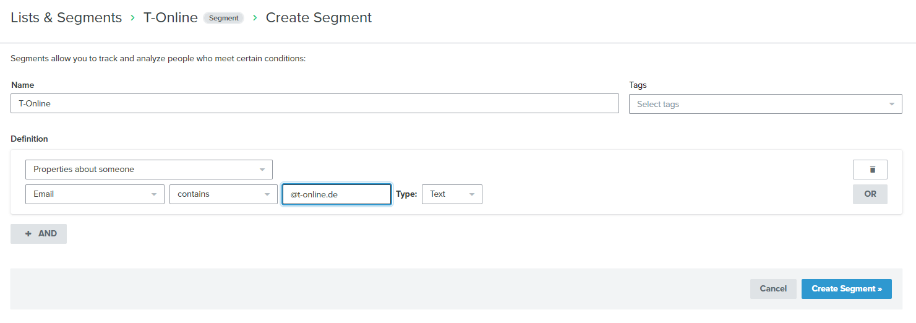This screenshot has width=916, height=323.
Task: Click the blue Create Segment button
Action: (846, 289)
